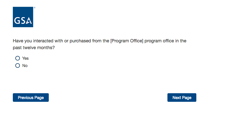The height and width of the screenshot is (128, 226).
Task: Click the registered trademark symbol beside the logo
Action: coord(34,8)
